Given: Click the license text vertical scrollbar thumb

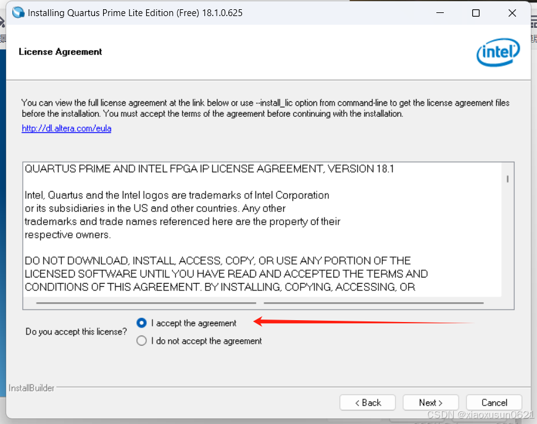Looking at the screenshot, I should click(x=507, y=179).
